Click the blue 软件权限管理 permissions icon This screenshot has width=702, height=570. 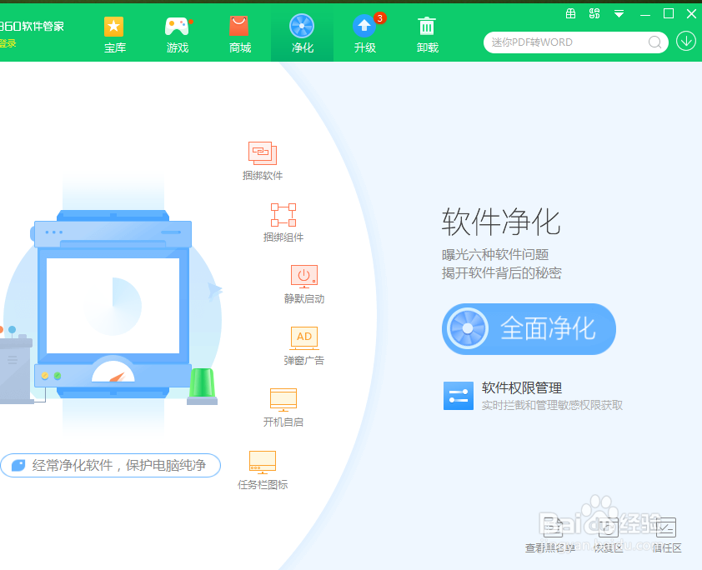coord(459,395)
